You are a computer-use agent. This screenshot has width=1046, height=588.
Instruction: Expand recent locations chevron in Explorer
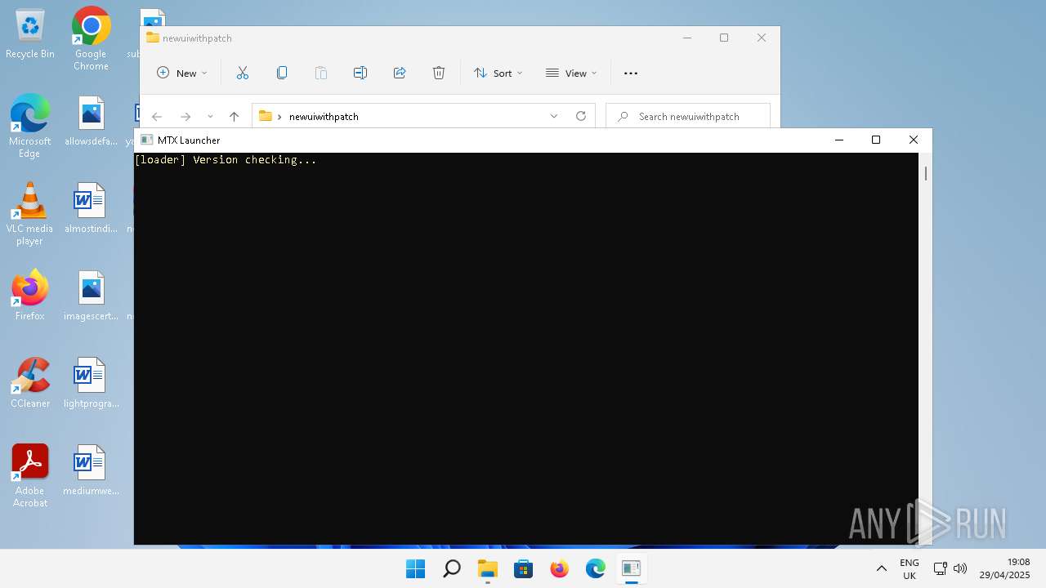pos(210,117)
